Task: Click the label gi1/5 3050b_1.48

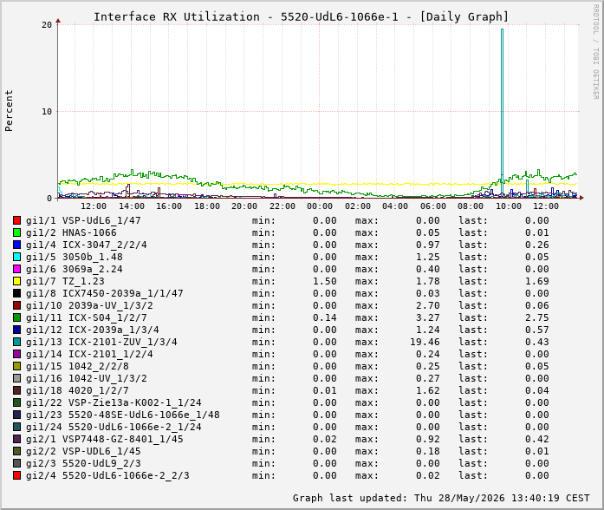Action: click(x=75, y=257)
